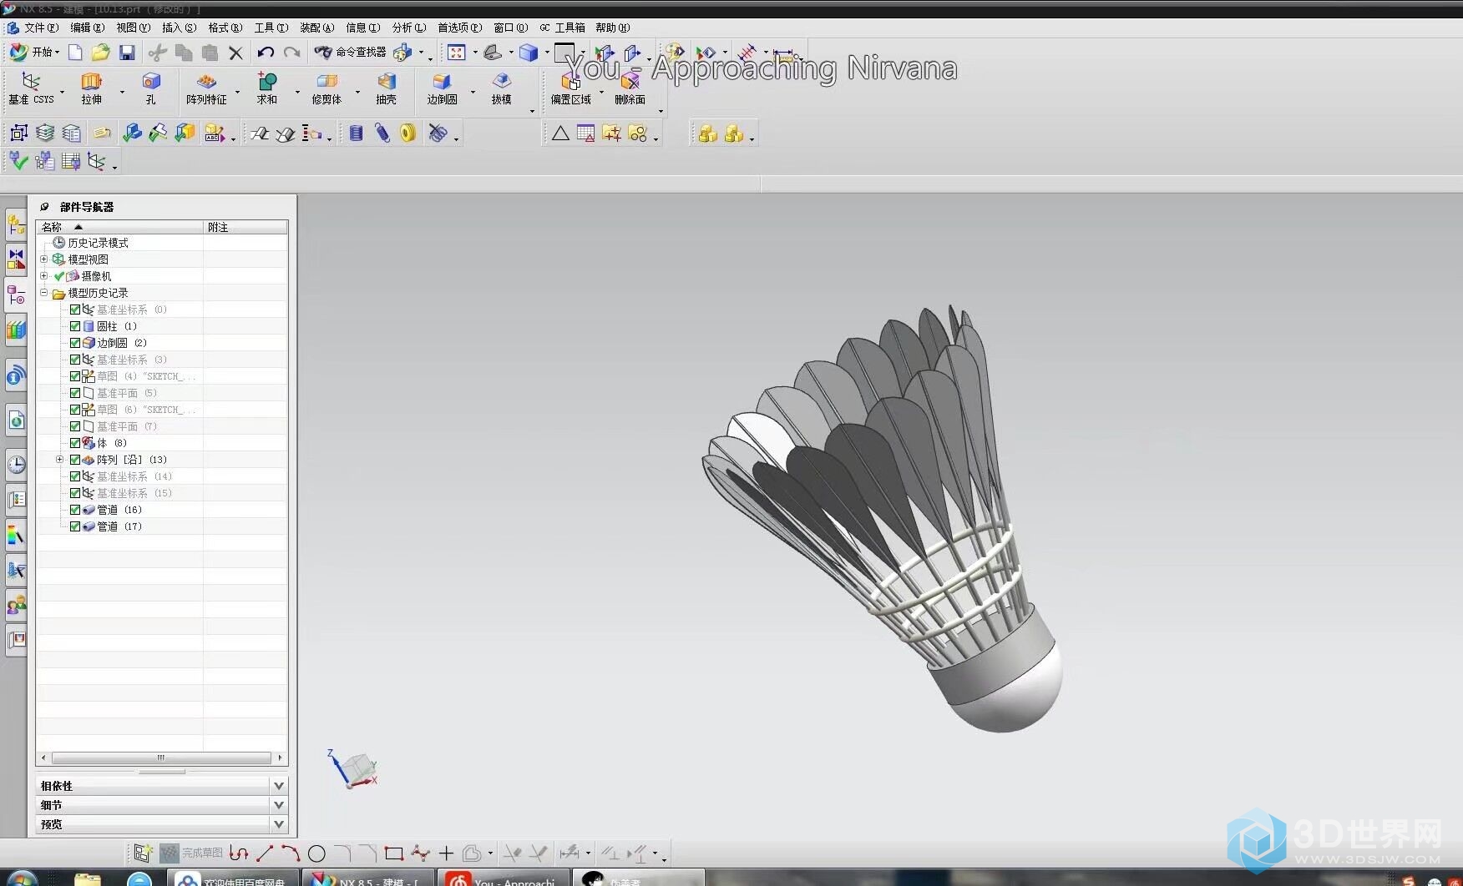Screen dimensions: 1463x886
Task: Select the 删除面 delete face tool
Action: coord(630,88)
